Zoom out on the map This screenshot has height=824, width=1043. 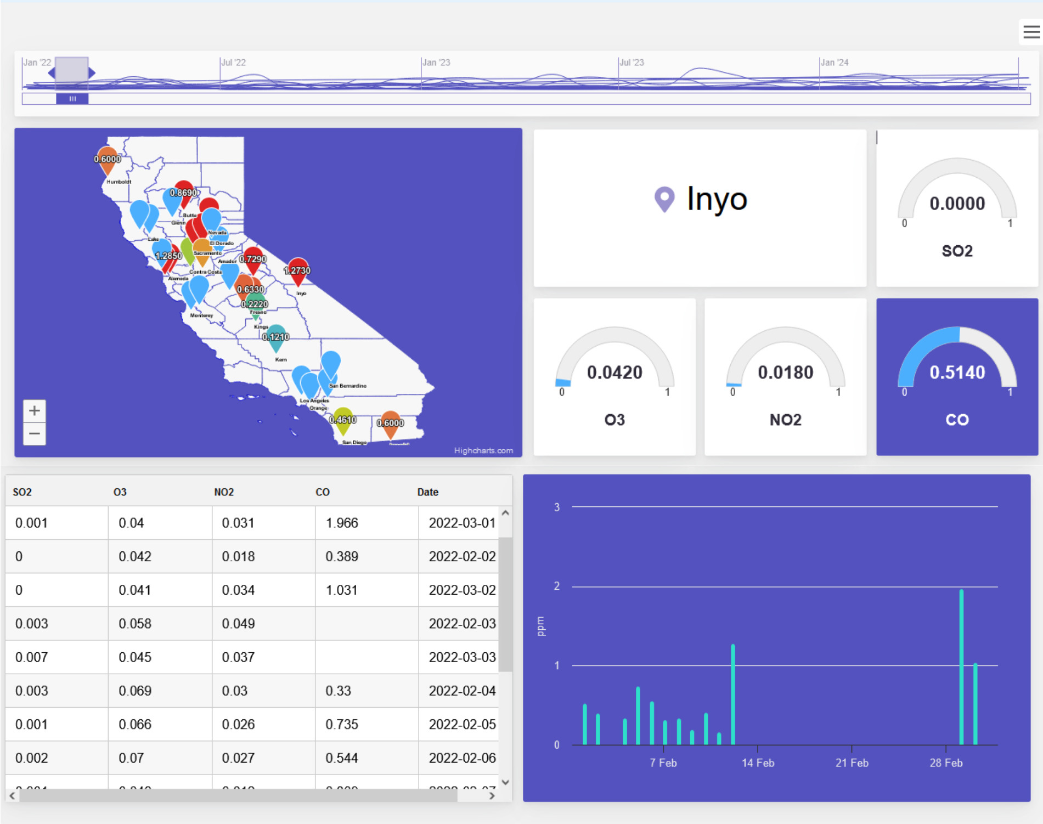point(35,434)
